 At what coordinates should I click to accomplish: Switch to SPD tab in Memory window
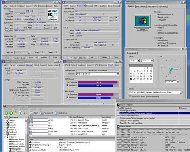pos(36,65)
